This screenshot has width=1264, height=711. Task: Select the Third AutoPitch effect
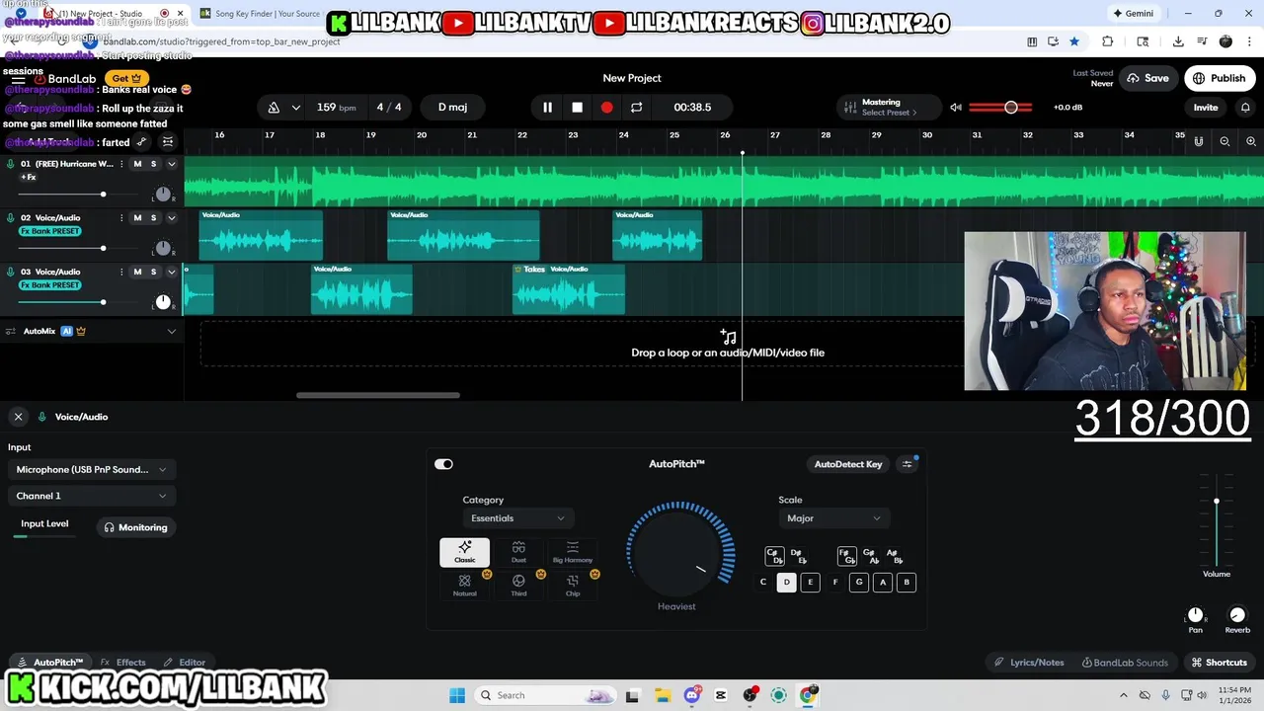point(518,586)
